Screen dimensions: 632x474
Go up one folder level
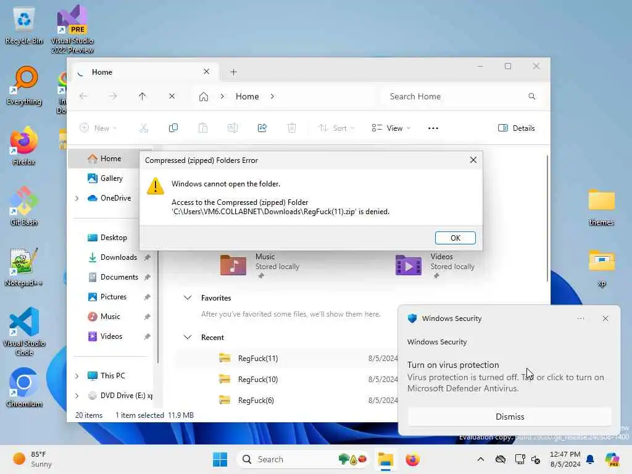(143, 96)
